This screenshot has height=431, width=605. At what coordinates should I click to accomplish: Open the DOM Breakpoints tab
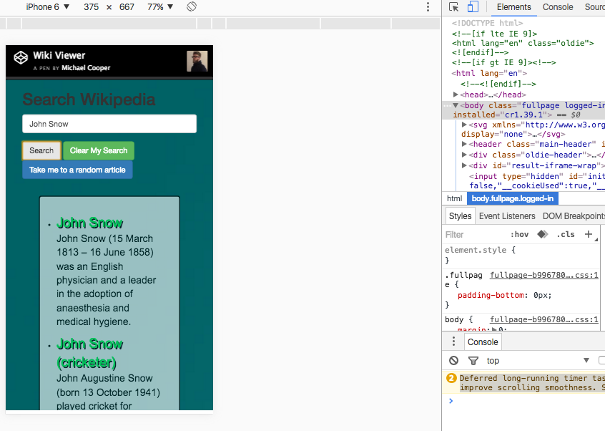pyautogui.click(x=574, y=216)
